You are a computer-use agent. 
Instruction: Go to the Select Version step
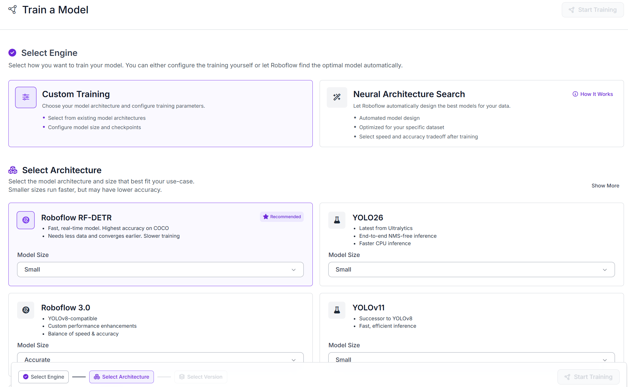[201, 377]
